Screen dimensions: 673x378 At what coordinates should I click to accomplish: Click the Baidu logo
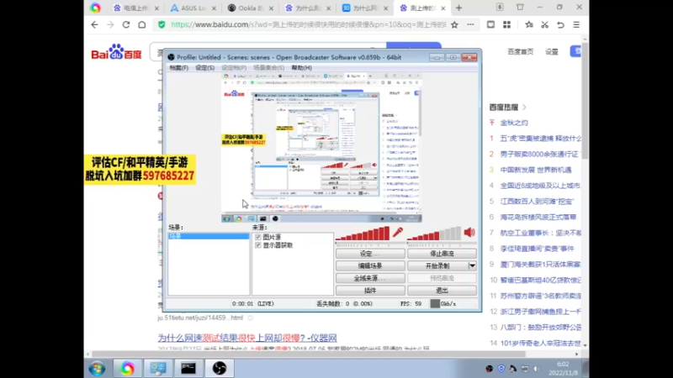[x=116, y=52]
